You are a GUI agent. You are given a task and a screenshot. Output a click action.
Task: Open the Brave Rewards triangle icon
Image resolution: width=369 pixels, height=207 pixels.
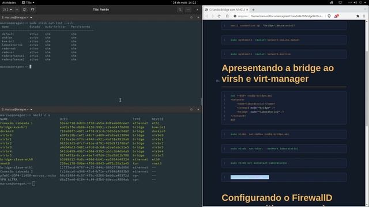[336, 16]
